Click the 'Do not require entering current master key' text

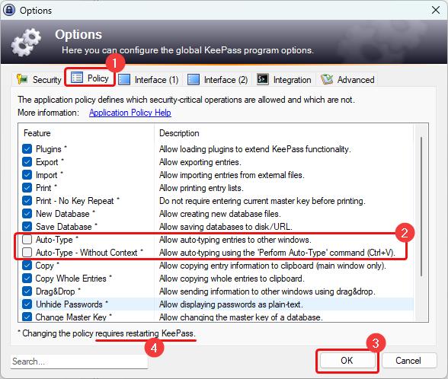pos(262,201)
